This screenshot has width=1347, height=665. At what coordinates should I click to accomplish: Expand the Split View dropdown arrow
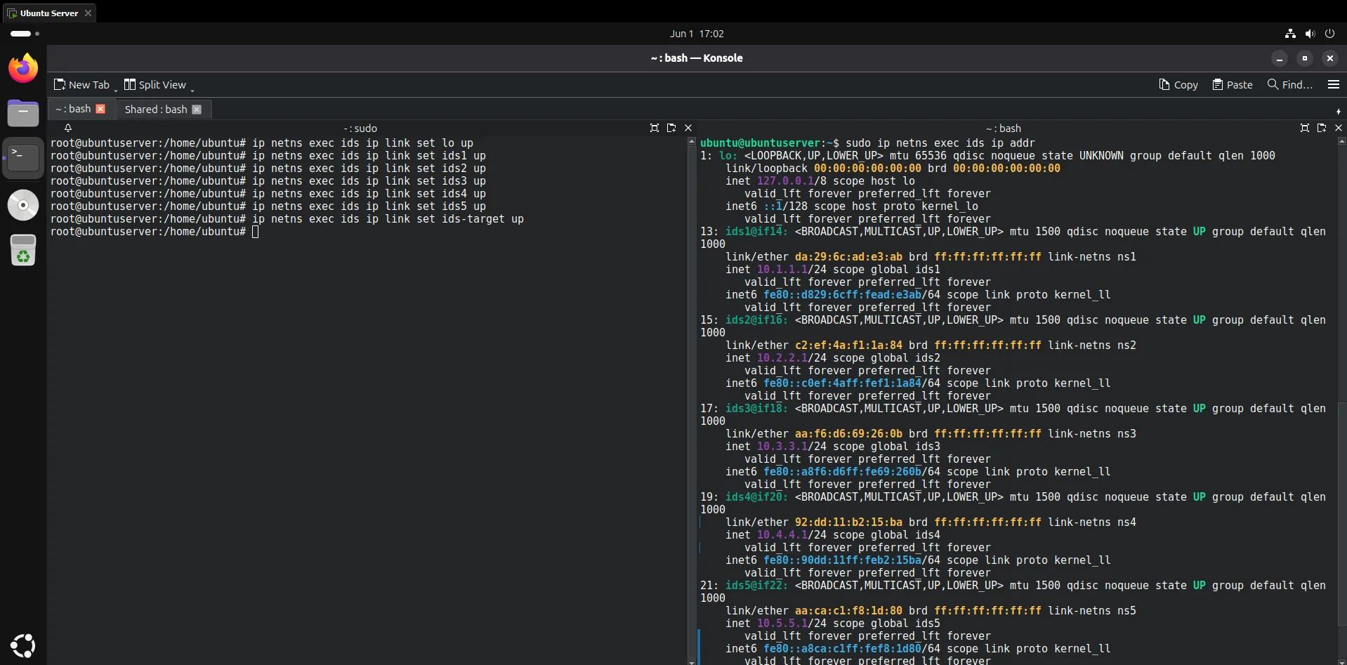[192, 89]
